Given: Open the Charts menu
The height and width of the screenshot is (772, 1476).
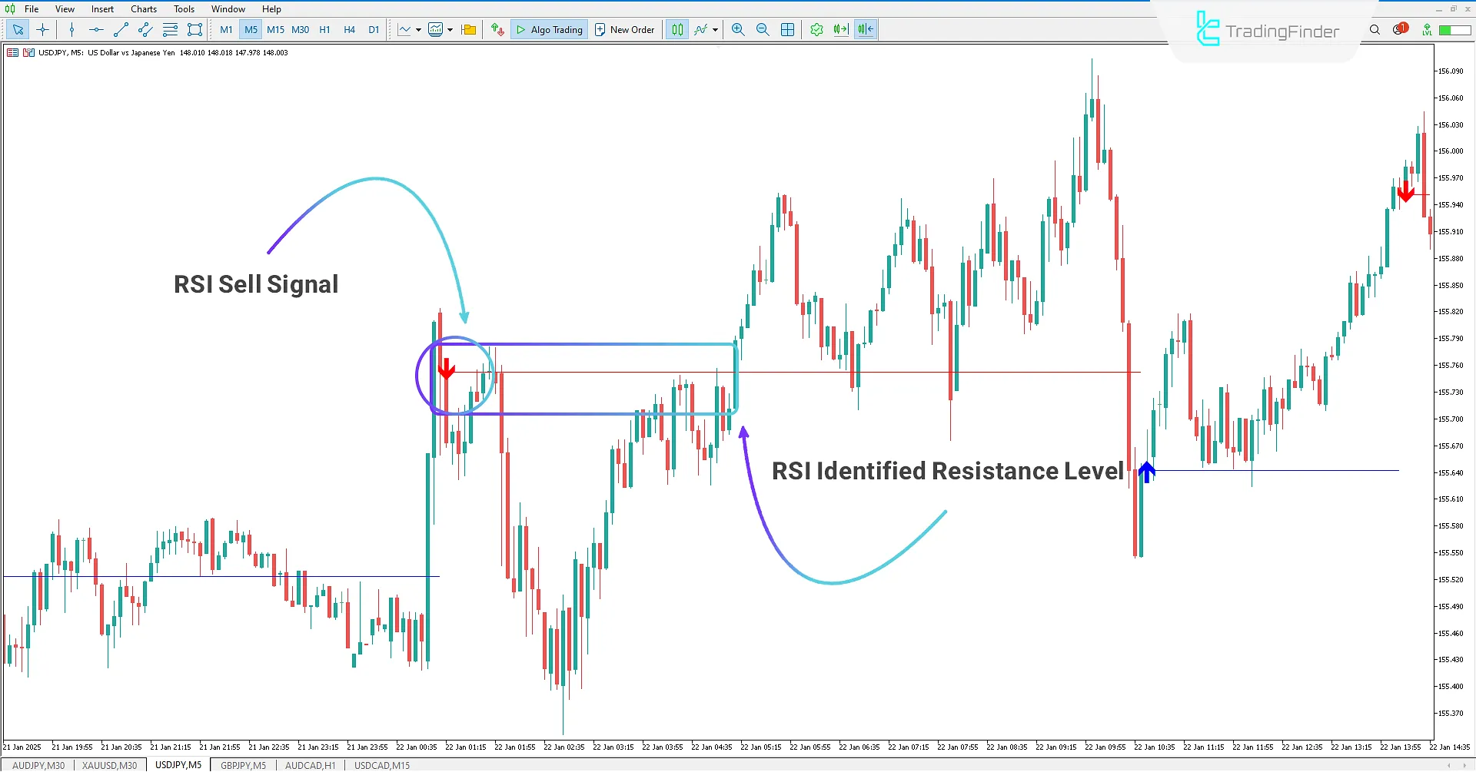Looking at the screenshot, I should pyautogui.click(x=143, y=8).
